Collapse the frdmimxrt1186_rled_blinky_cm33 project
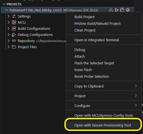The image size is (143, 134). (6, 10)
